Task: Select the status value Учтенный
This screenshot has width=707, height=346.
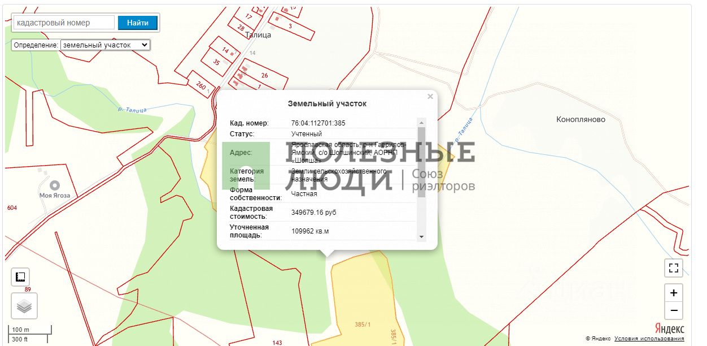Action: coord(307,134)
